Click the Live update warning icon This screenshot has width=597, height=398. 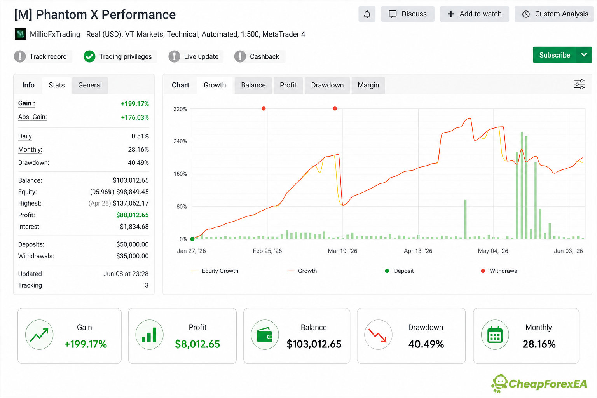tap(174, 56)
